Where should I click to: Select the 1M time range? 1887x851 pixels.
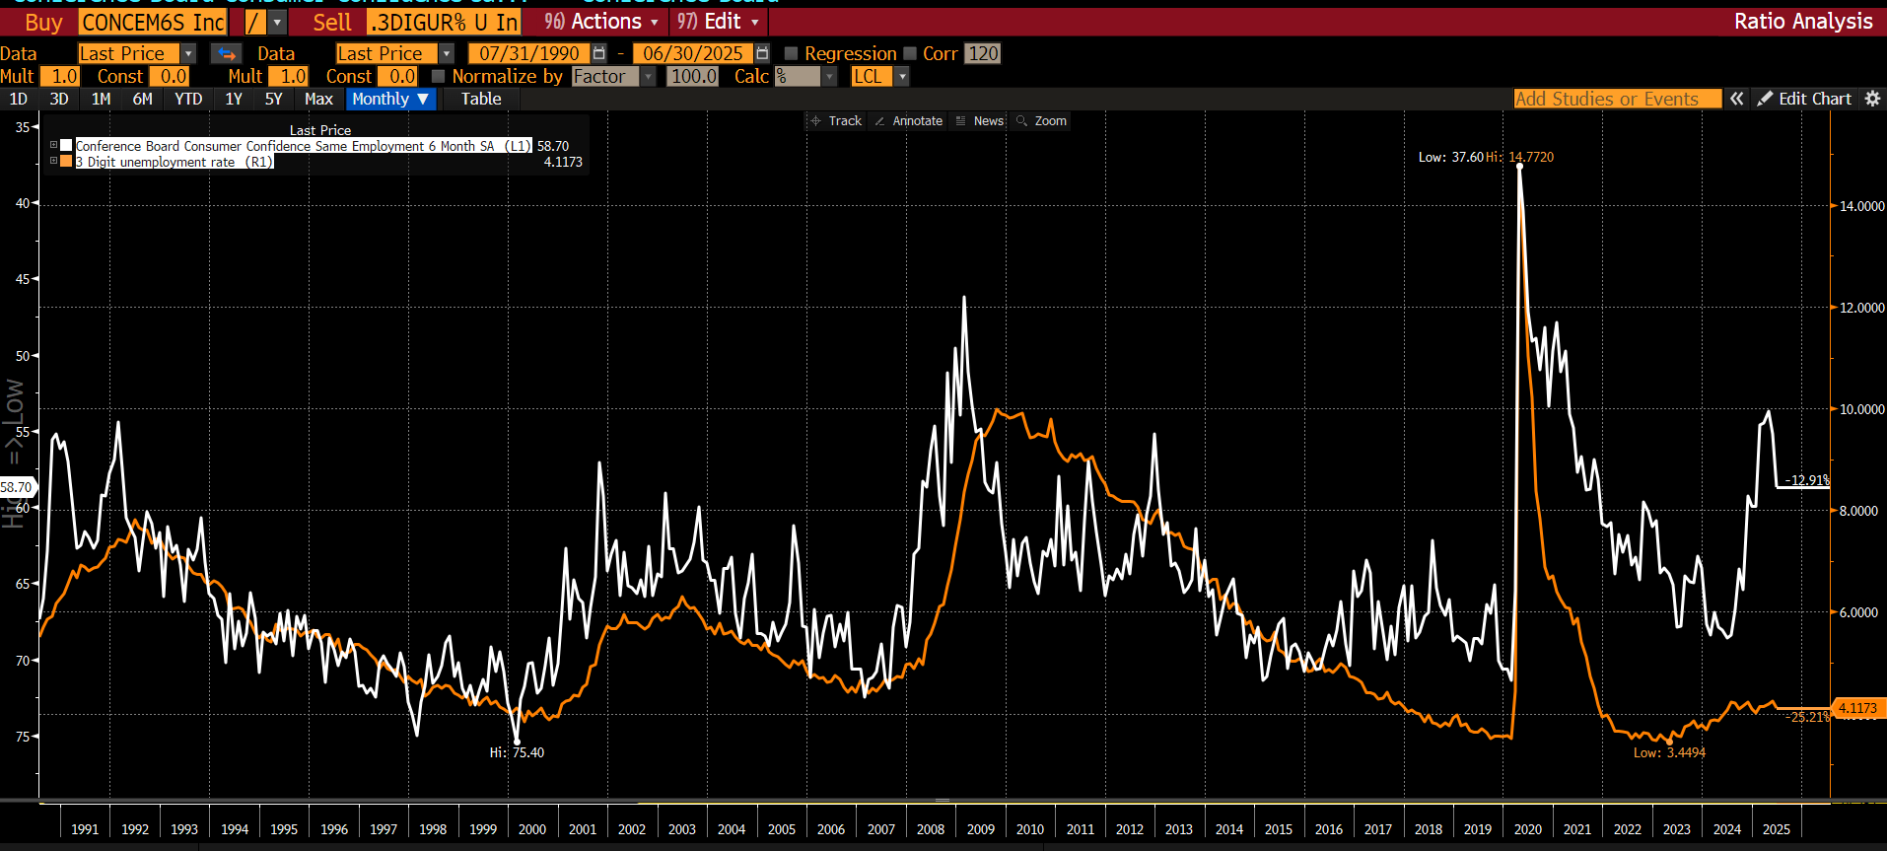101,99
